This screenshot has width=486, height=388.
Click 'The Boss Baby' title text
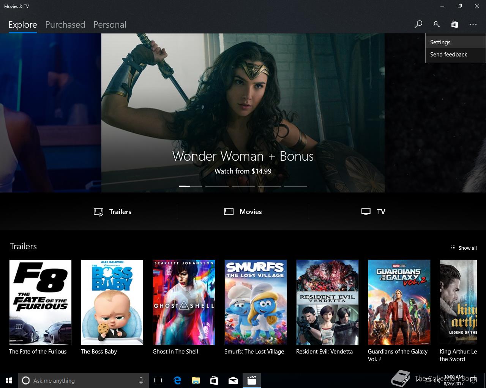(x=99, y=352)
